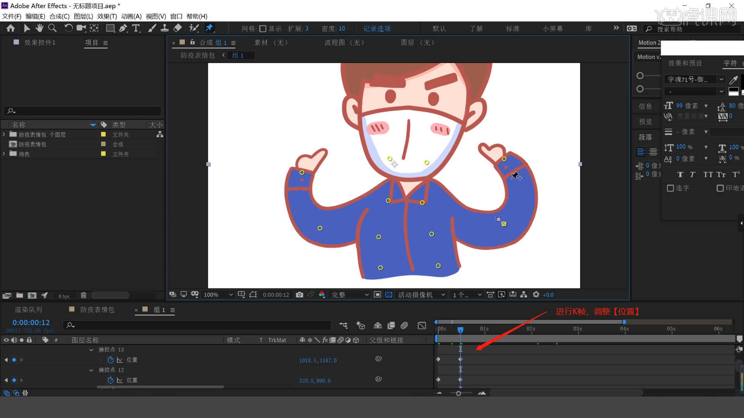
Task: Expand 防疫表情包 个图层 folder
Action: click(x=5, y=134)
